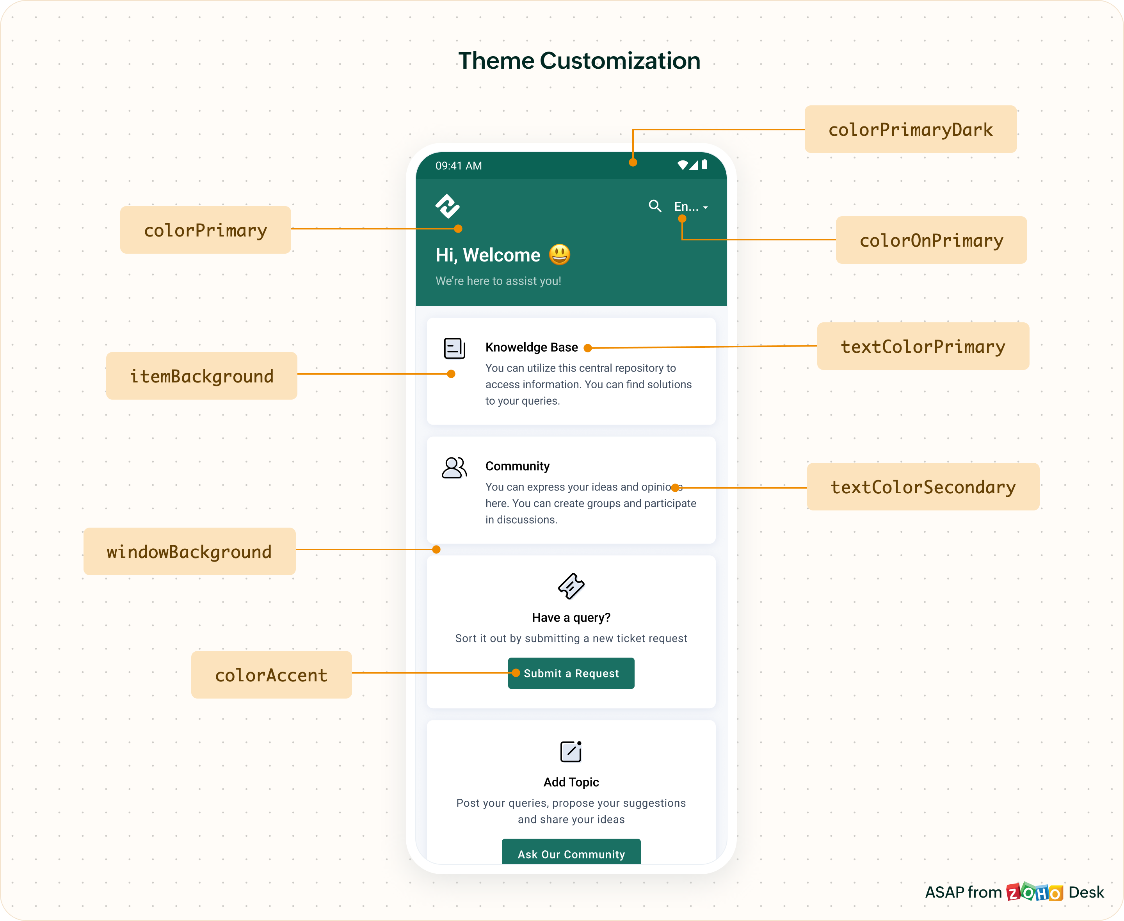Click the Knowledge Base article icon
Screen dimensions: 1124x921
pos(454,348)
